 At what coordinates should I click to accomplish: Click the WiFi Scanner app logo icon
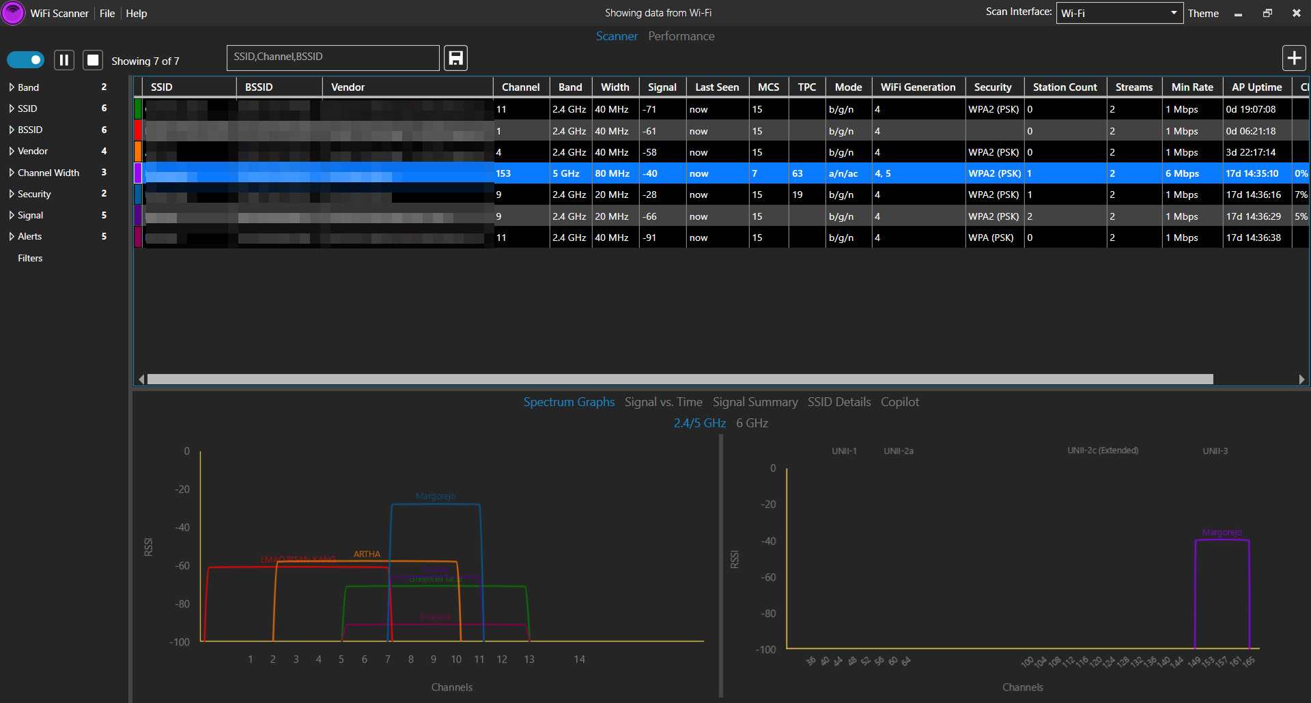coord(13,13)
